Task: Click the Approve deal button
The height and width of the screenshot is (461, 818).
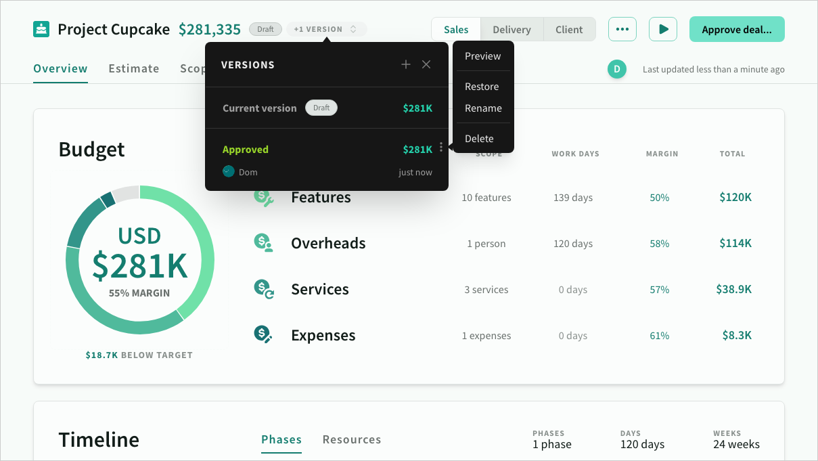Action: tap(736, 29)
